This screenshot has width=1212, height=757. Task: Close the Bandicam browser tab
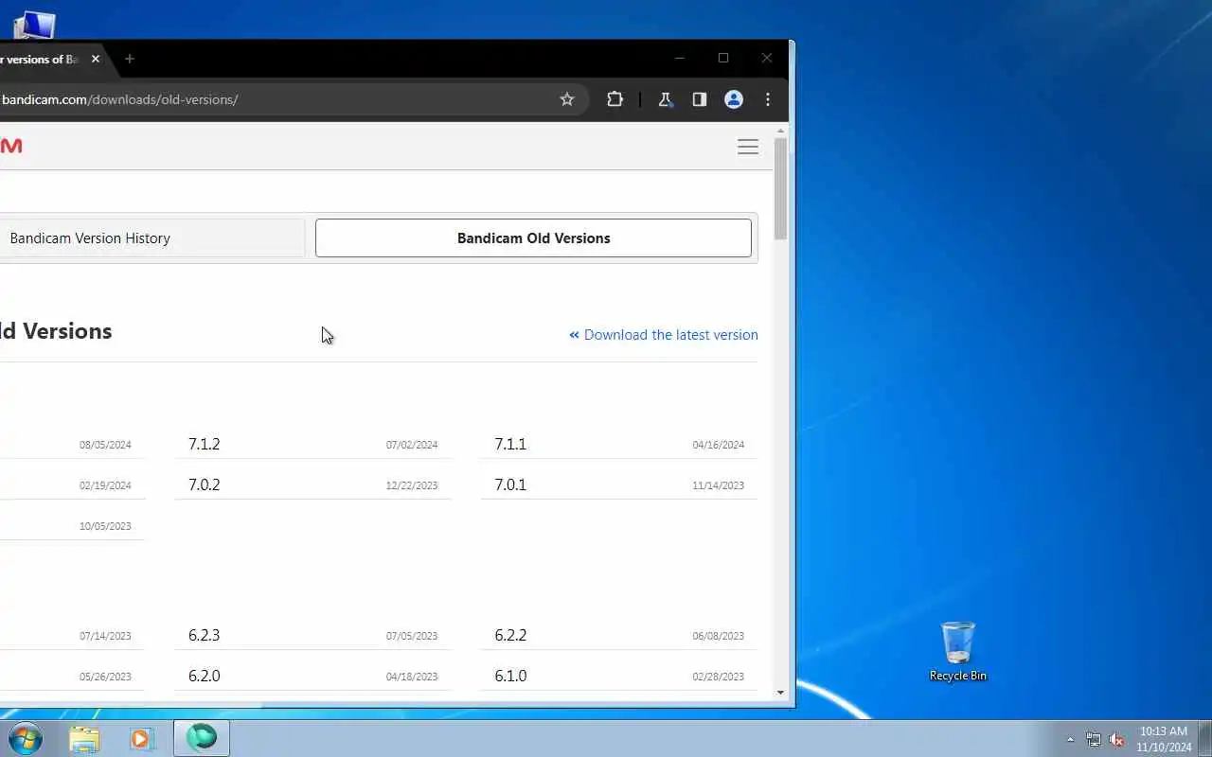pos(95,59)
